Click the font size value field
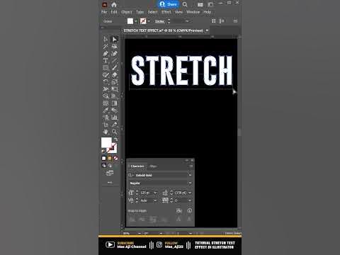This screenshot has width=340, height=255. tap(146, 193)
